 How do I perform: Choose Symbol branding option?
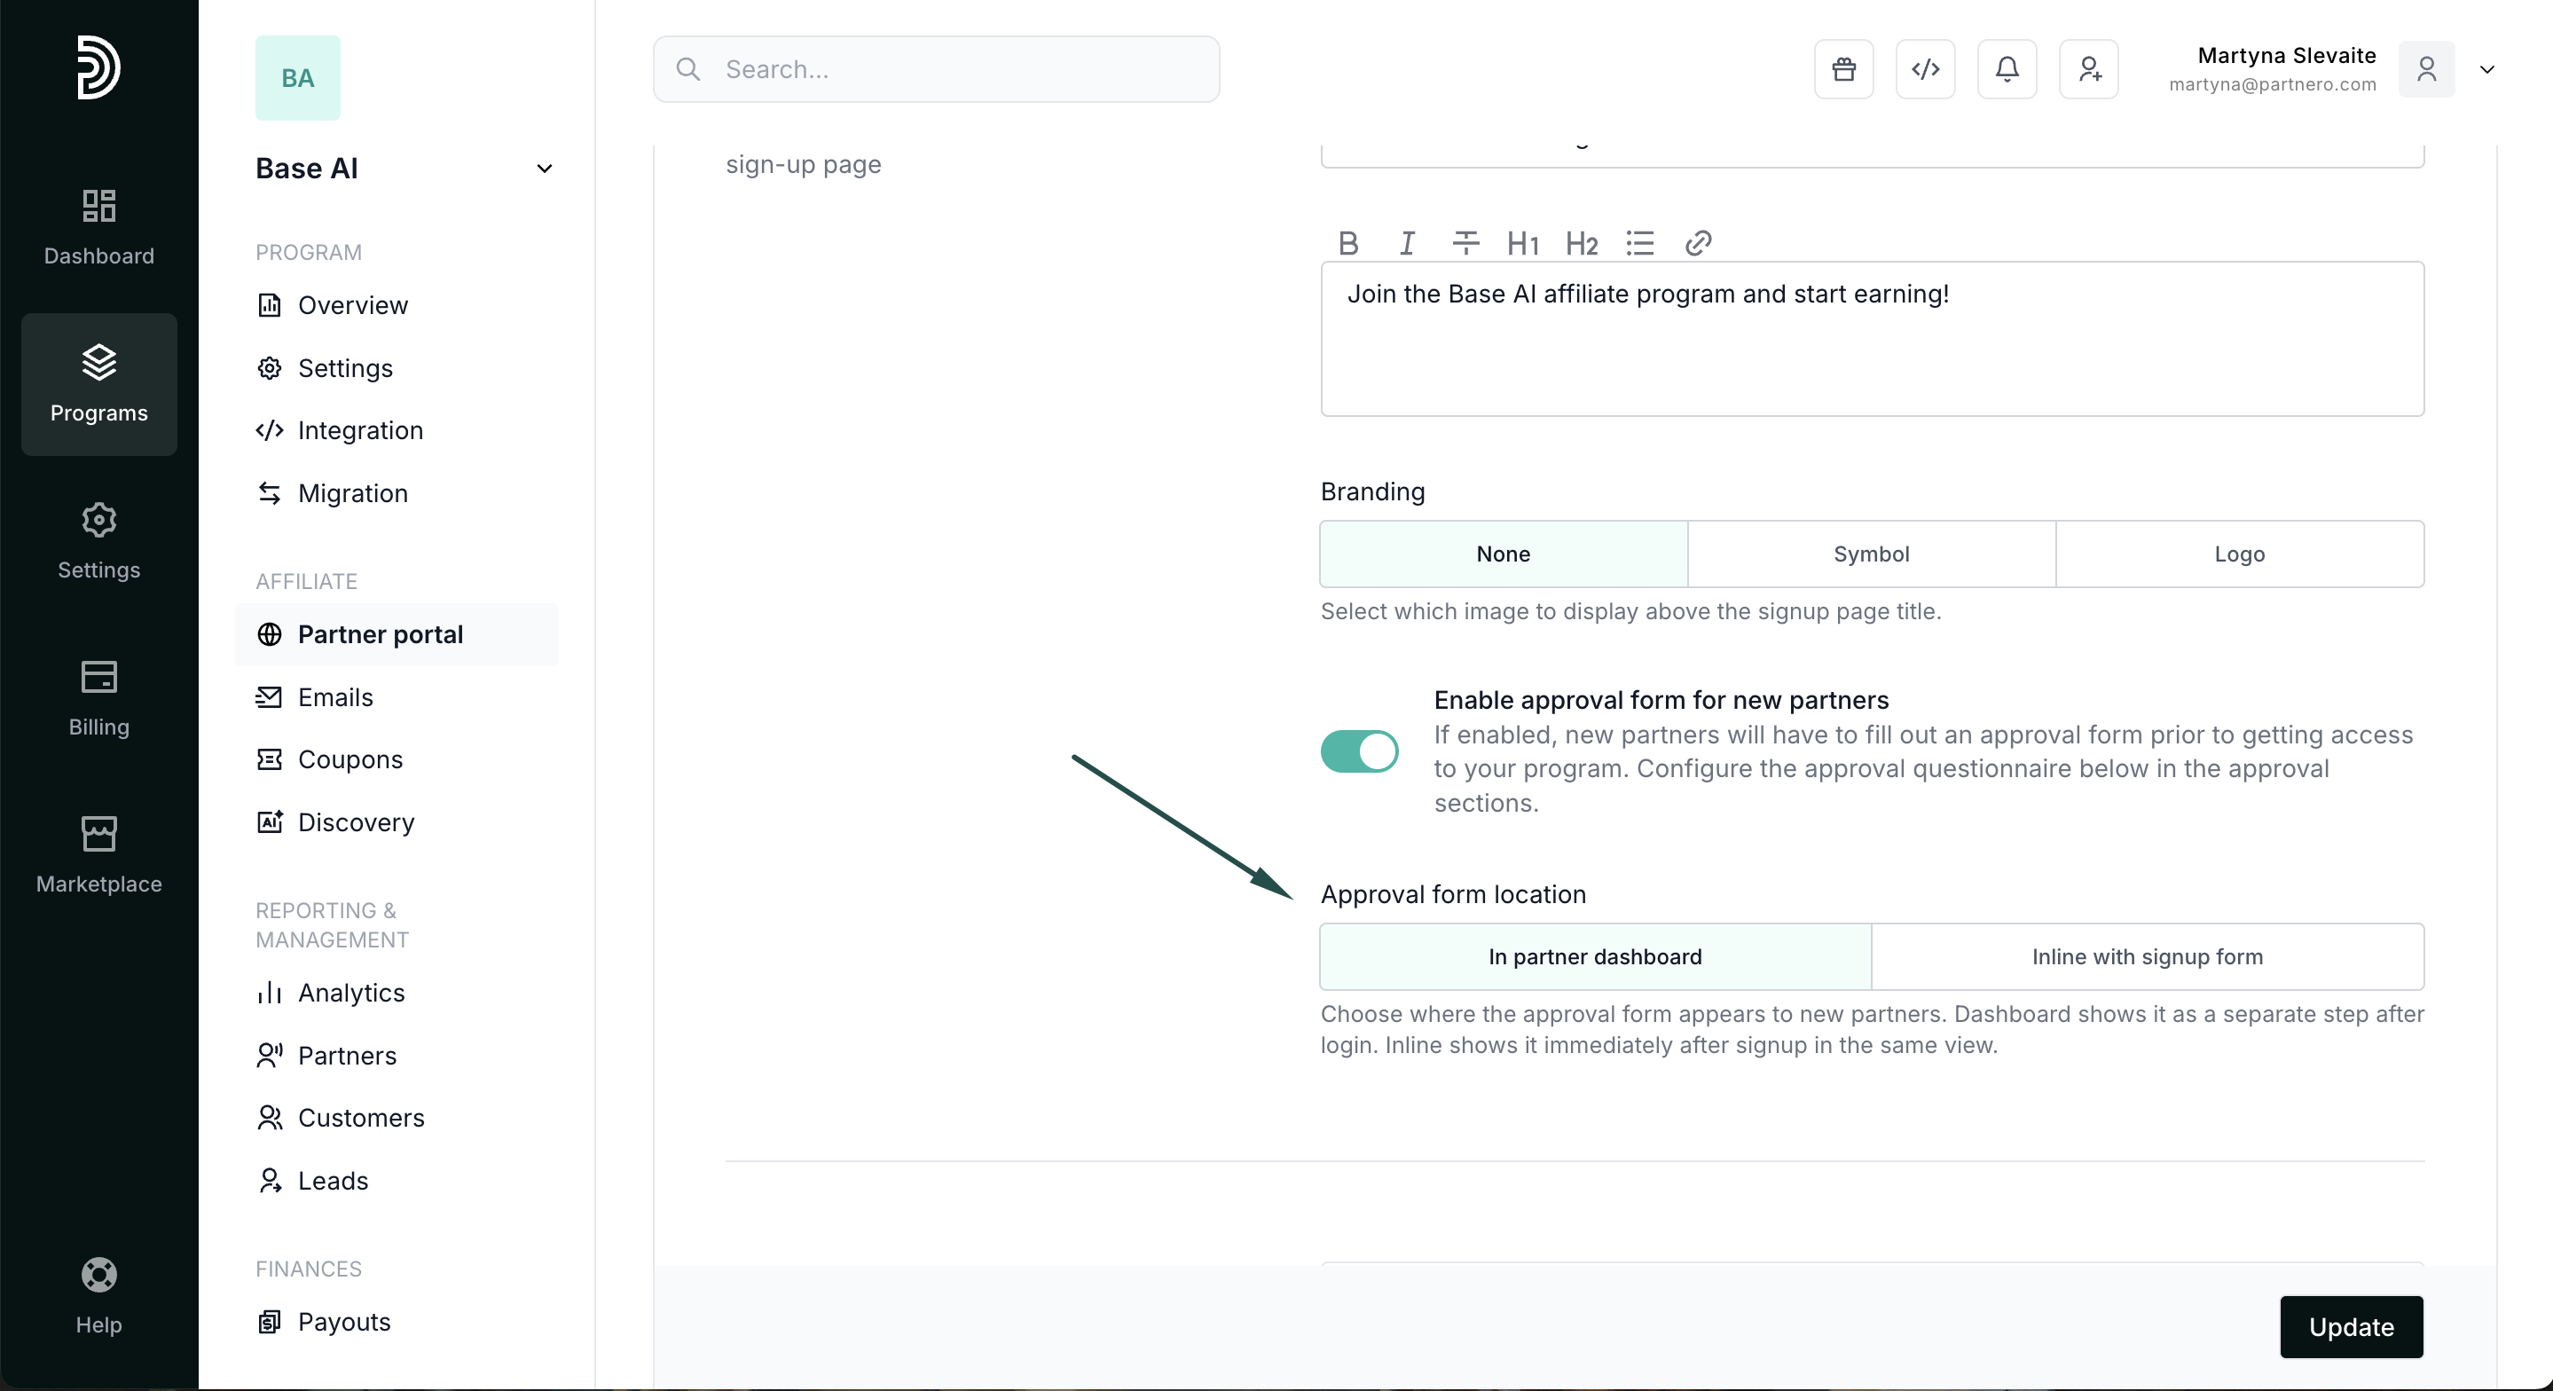(1870, 554)
